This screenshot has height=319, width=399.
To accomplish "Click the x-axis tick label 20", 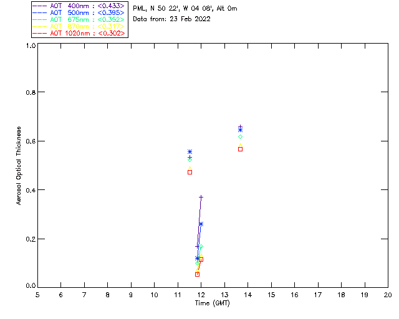I will (388, 295).
